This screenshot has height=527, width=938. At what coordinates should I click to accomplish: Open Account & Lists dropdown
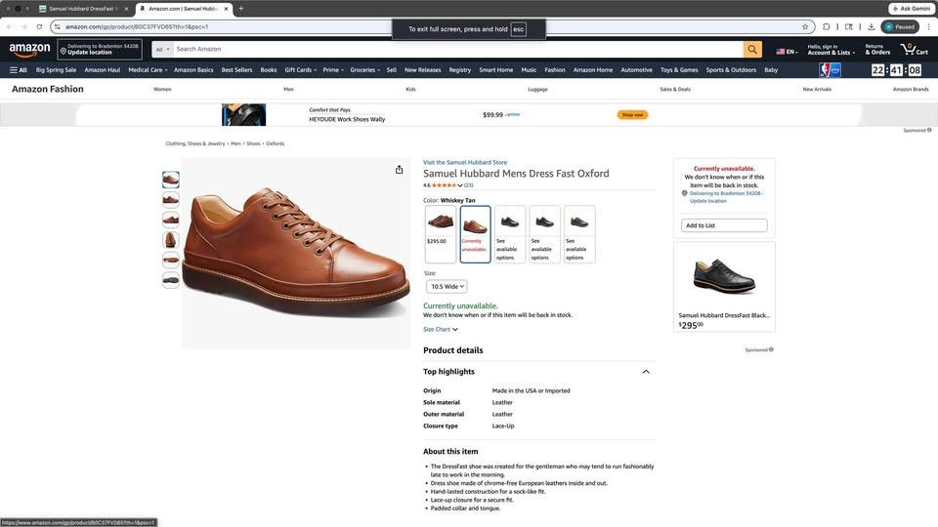point(831,49)
